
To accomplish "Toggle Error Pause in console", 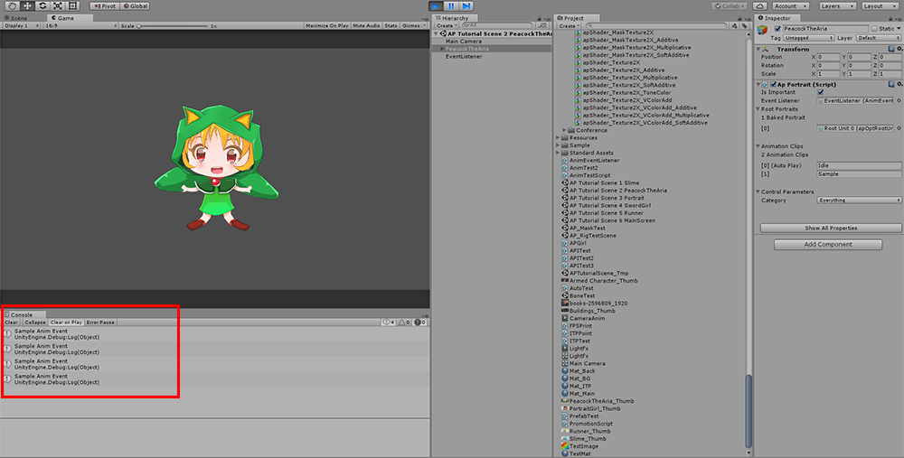I will (x=100, y=322).
